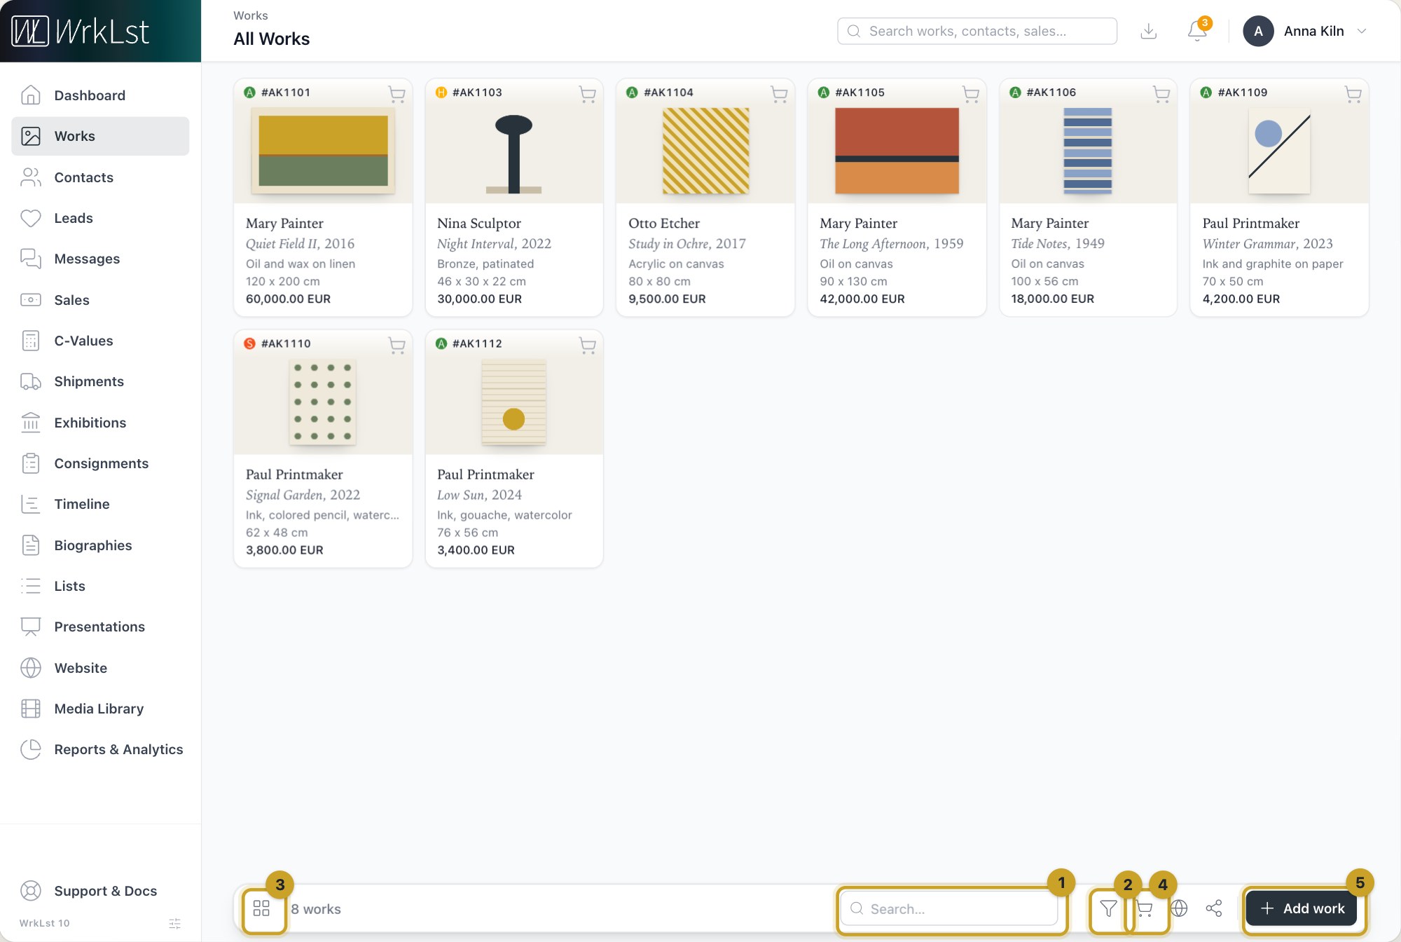The image size is (1401, 942).
Task: Click the 18,000.00 EUR price
Action: click(x=1052, y=299)
